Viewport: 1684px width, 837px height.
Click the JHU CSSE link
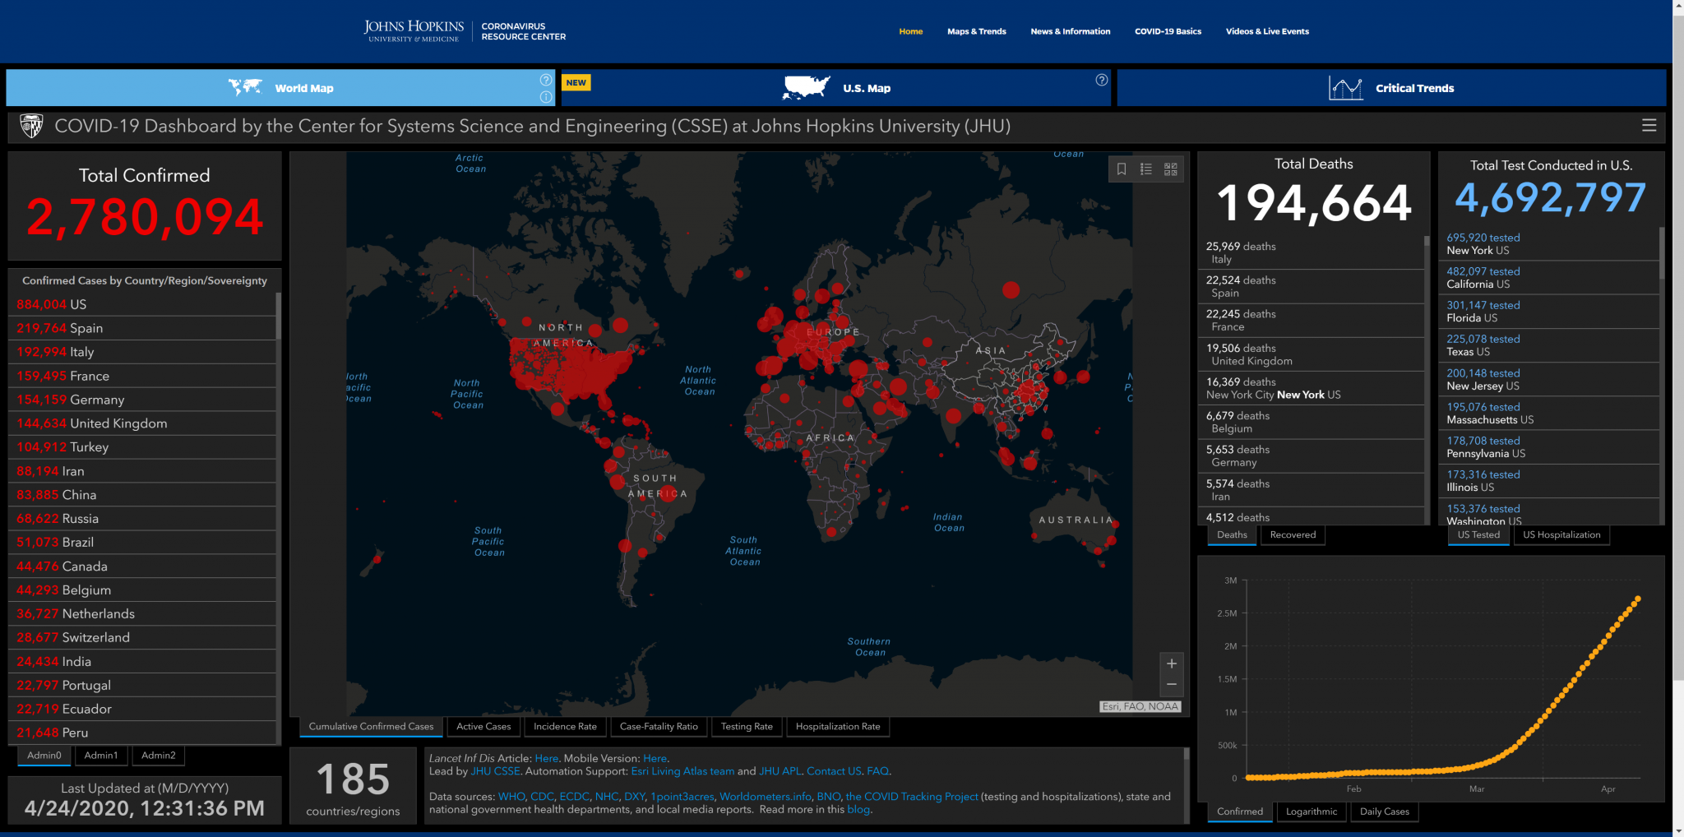pyautogui.click(x=495, y=771)
